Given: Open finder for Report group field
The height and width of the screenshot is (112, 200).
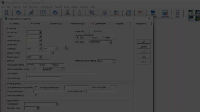Looking at the screenshot, I should [x=40, y=57].
